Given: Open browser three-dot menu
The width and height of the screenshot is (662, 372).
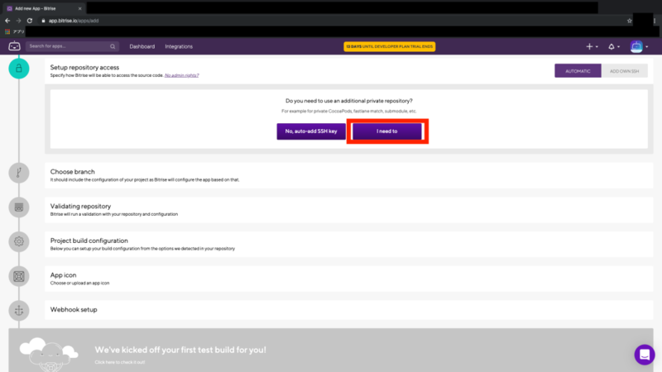Looking at the screenshot, I should pos(655,21).
